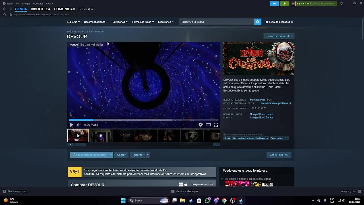
Task: Mute the trailer audio speaker icon
Action: 79,125
